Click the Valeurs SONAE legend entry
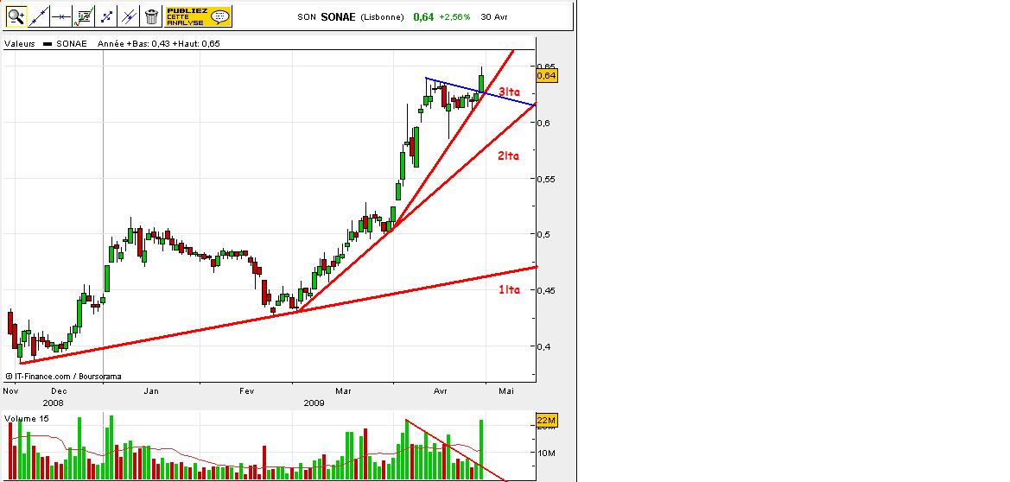The width and height of the screenshot is (1010, 482). coord(46,44)
